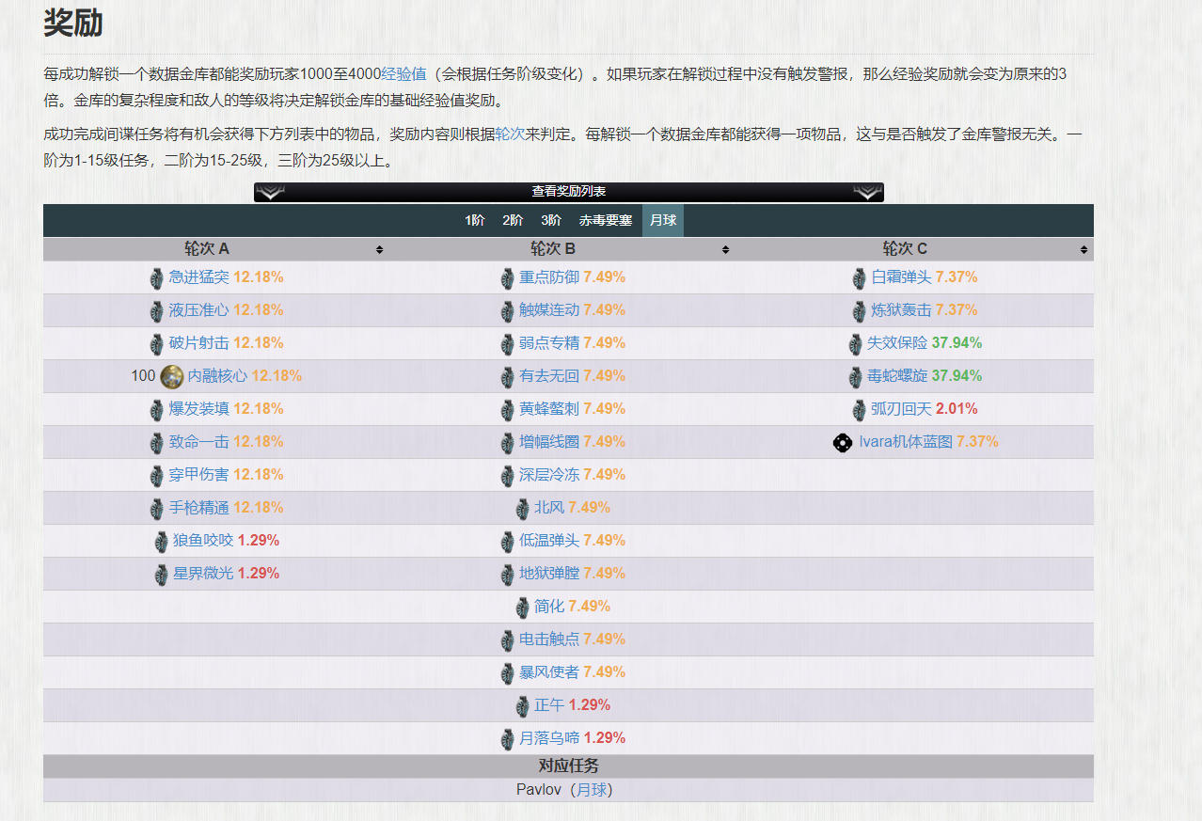1202x821 pixels.
Task: Select the 月球 tab
Action: (663, 220)
